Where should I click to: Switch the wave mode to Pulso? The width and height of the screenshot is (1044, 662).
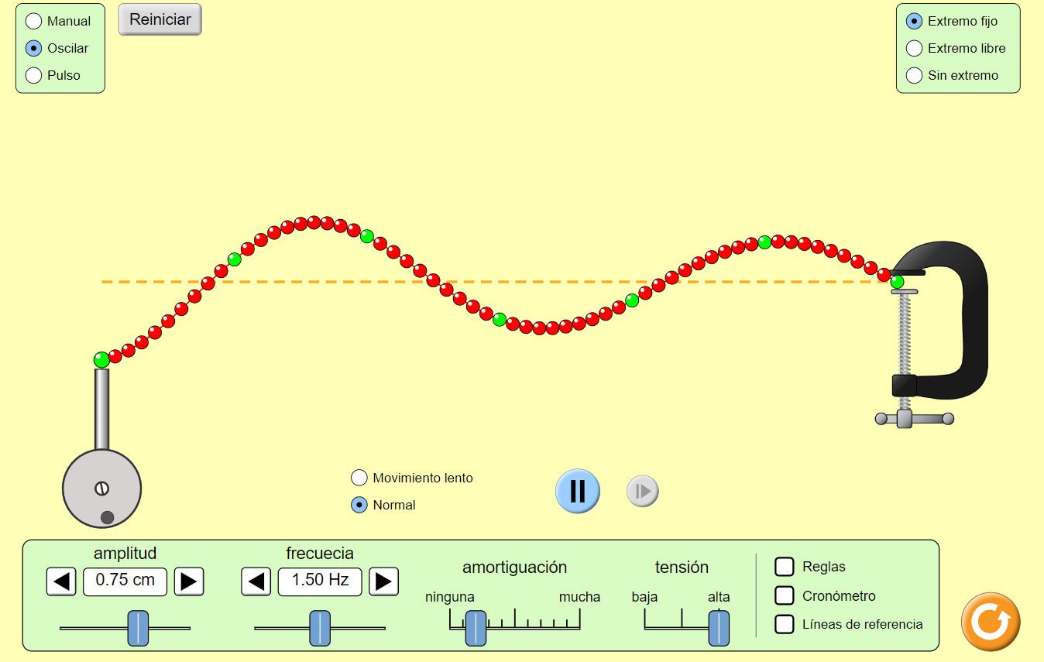pyautogui.click(x=33, y=75)
